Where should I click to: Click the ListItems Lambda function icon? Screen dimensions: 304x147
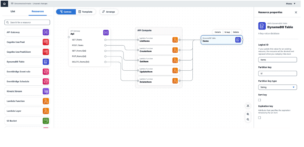pos(175,40)
